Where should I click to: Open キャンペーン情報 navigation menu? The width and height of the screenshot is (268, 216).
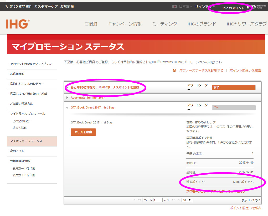125,24
